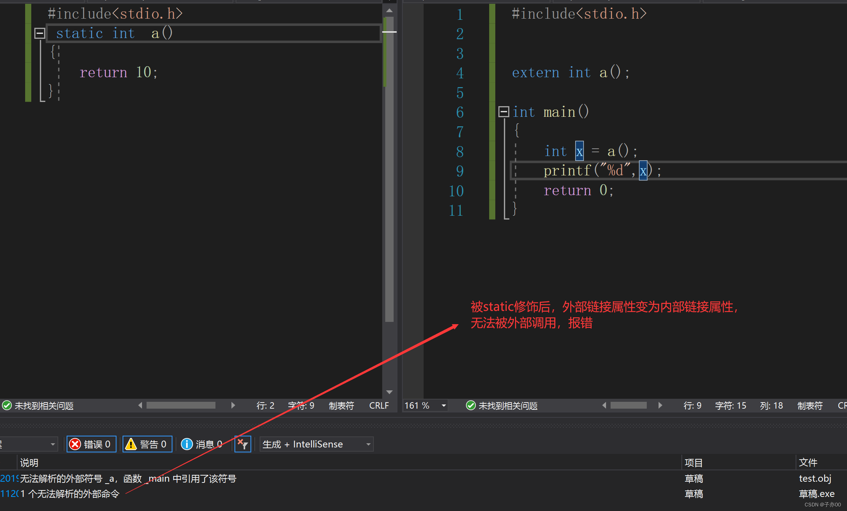The height and width of the screenshot is (511, 847).
Task: Click right editor's green no-issues check icon
Action: tap(471, 406)
